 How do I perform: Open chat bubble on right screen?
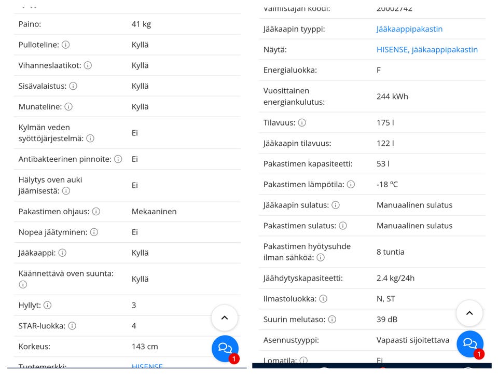pos(470,344)
